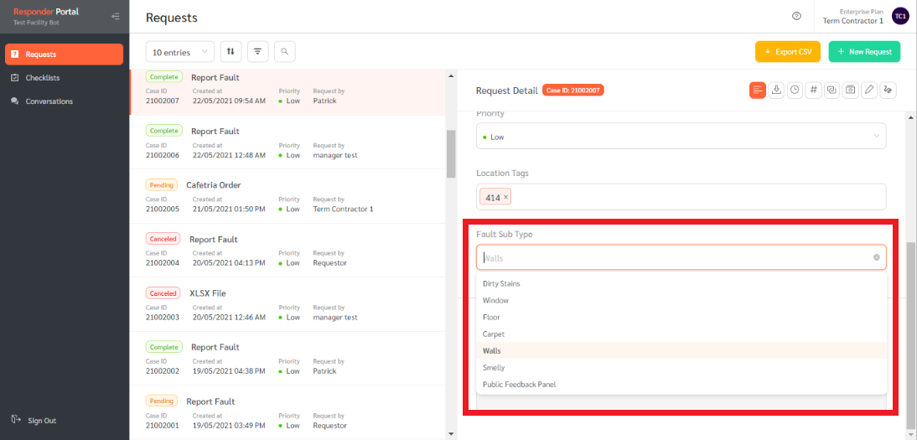The width and height of the screenshot is (917, 440).
Task: Select the highlighted Walls option
Action: 682,350
